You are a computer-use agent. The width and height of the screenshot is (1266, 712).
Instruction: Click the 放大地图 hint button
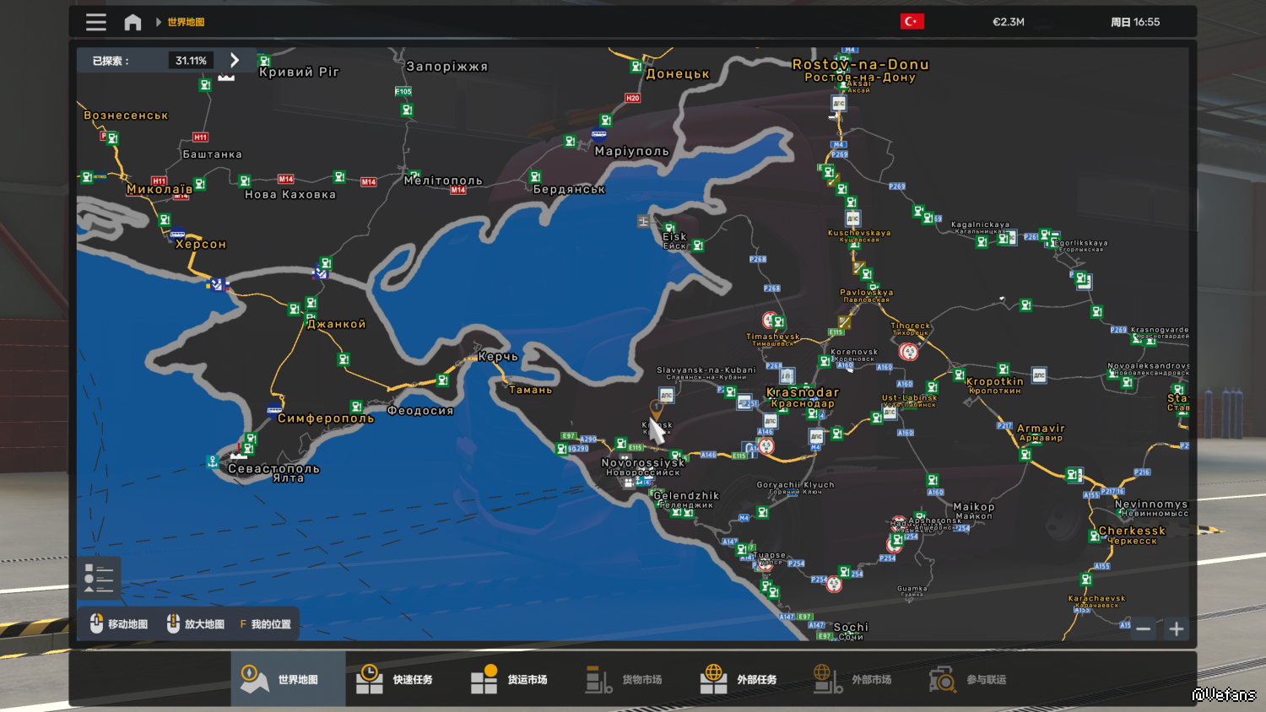(x=196, y=624)
